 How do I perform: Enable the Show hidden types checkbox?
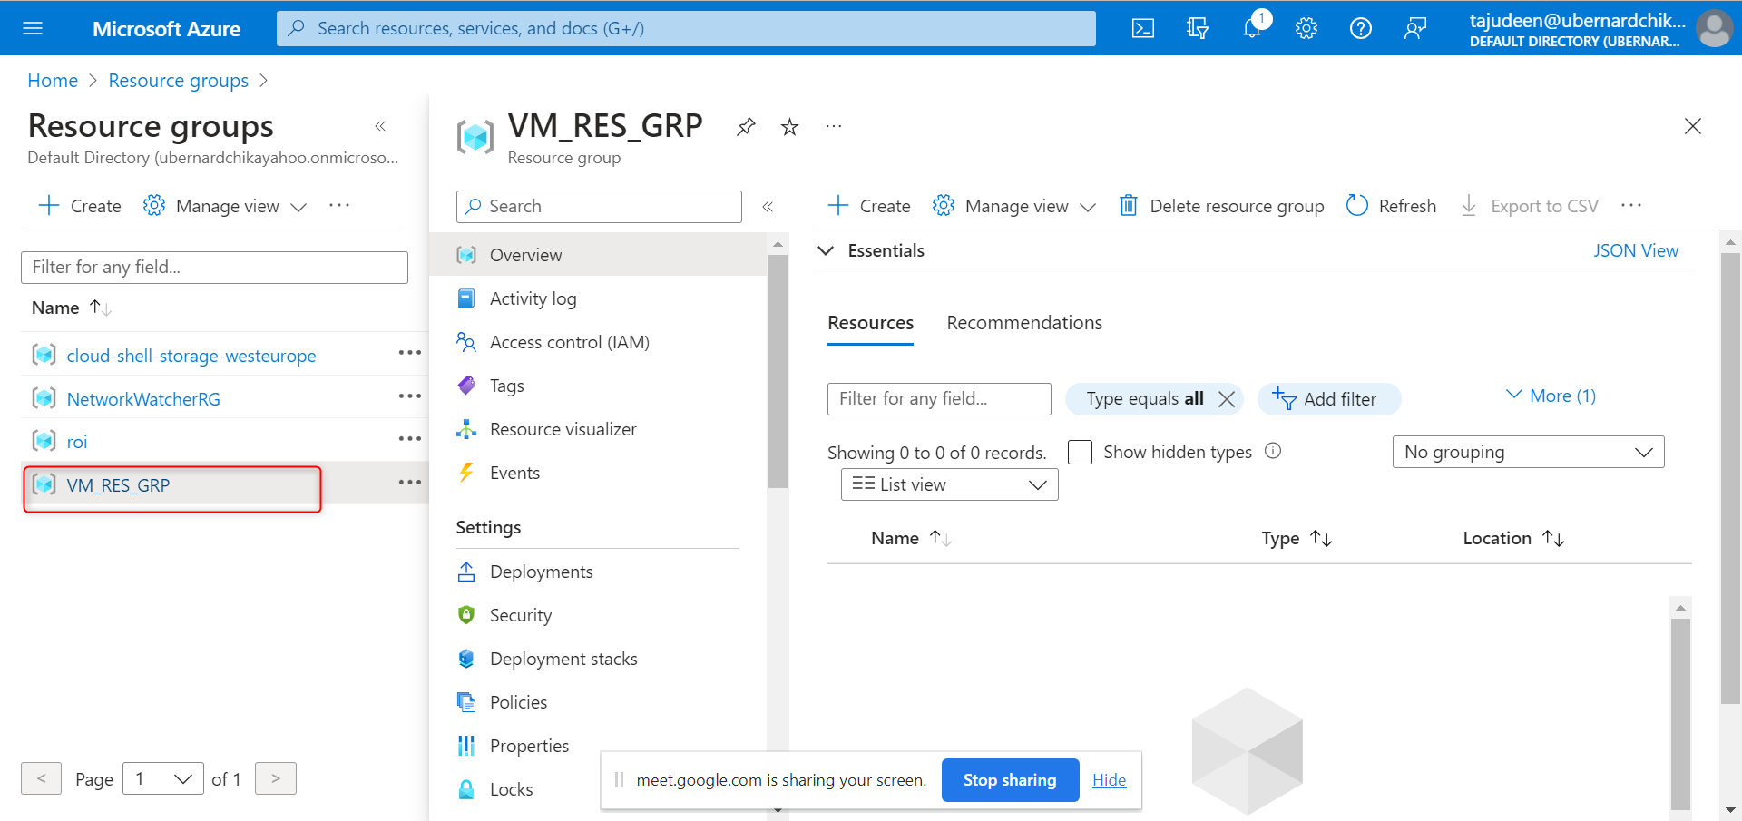point(1080,451)
